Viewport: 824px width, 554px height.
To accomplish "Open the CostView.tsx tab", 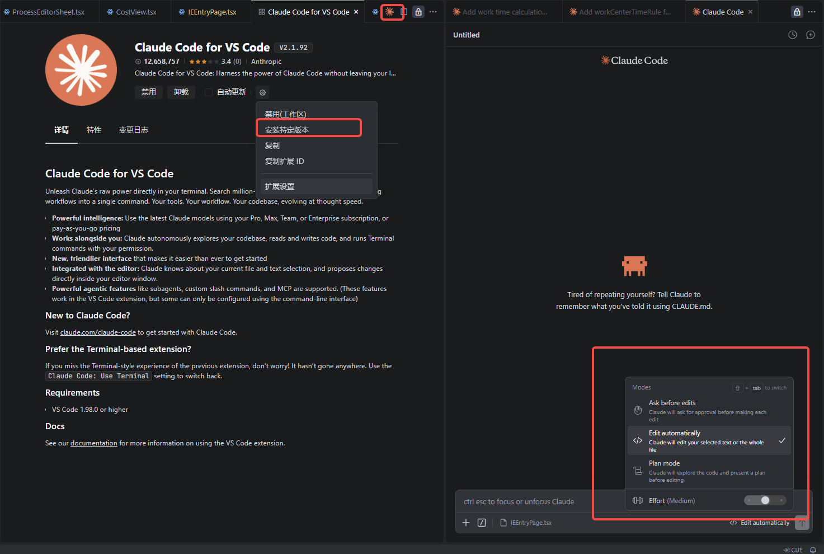I will click(136, 12).
